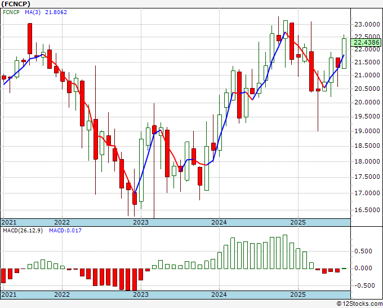Click the 21.5000 price axis label

pos(367,63)
